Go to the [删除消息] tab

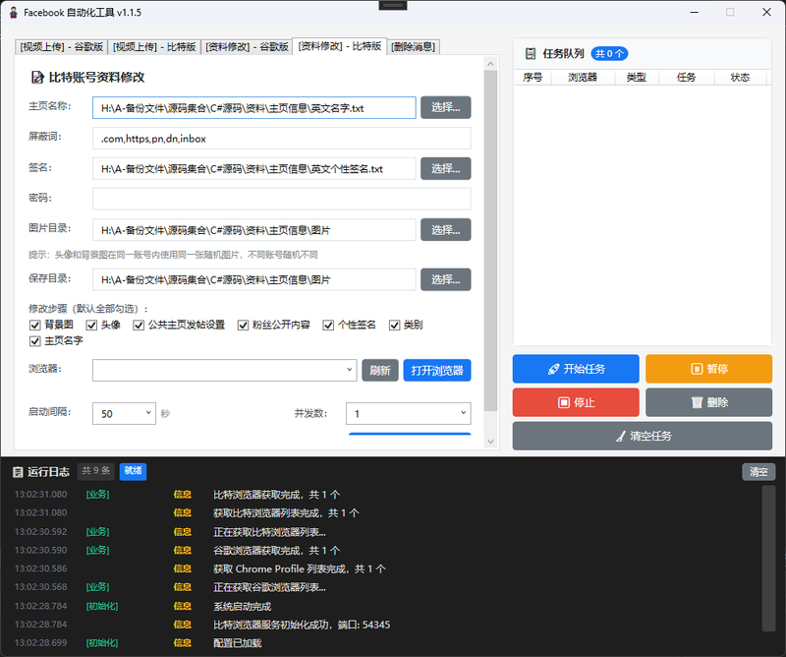point(414,46)
